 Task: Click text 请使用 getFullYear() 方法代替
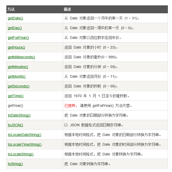106,106
